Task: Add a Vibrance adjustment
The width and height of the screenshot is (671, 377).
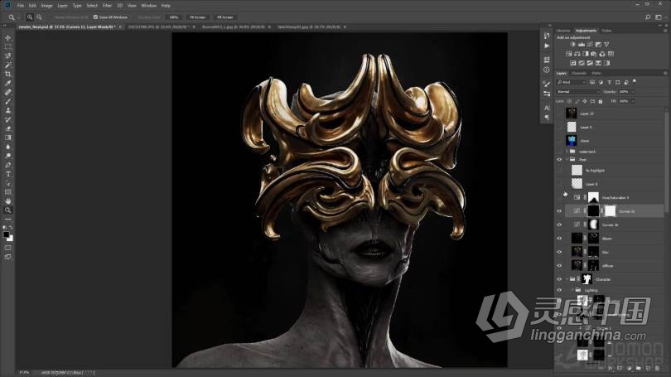Action: 606,45
